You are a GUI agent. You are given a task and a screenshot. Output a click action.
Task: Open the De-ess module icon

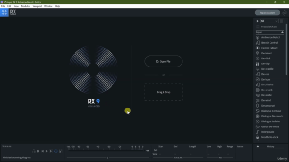point(257,74)
